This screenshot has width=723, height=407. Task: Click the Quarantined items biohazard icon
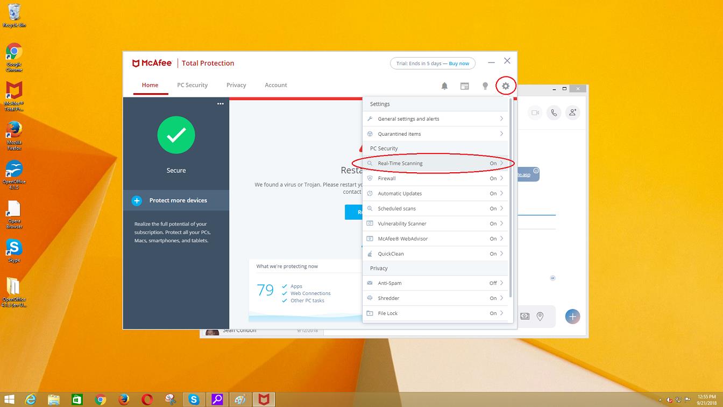click(370, 134)
